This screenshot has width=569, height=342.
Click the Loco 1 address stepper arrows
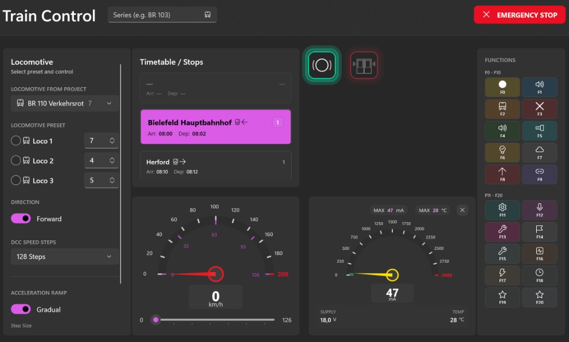(x=112, y=140)
